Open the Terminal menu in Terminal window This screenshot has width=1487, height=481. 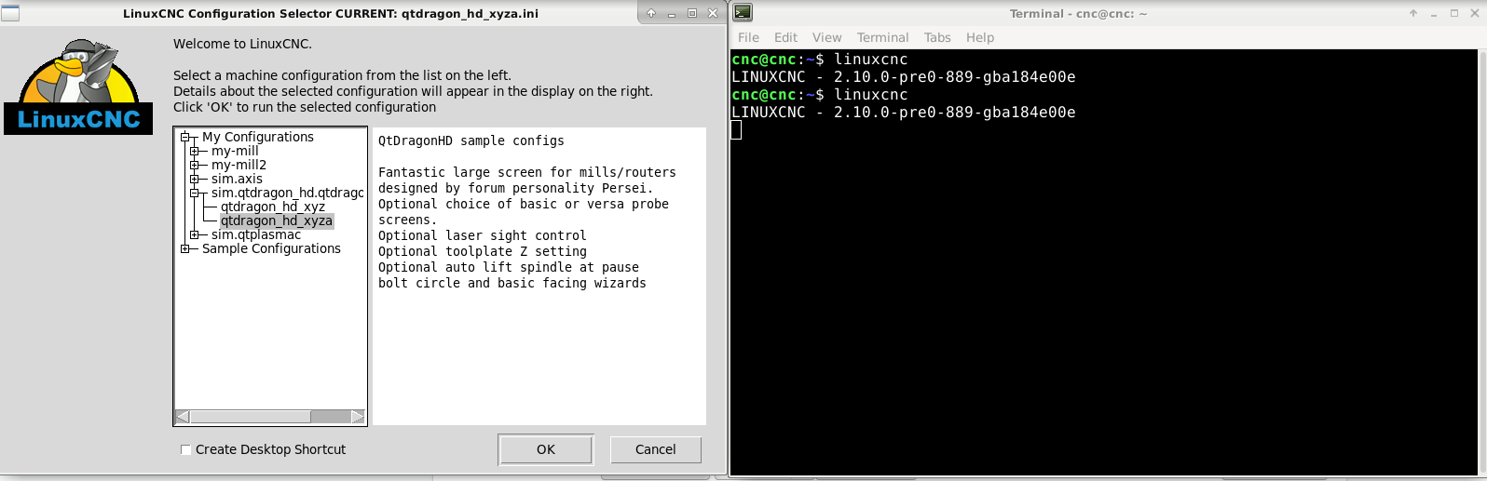882,37
